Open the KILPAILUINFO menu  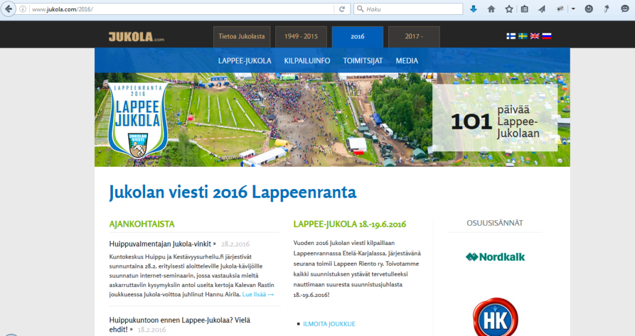tap(307, 61)
